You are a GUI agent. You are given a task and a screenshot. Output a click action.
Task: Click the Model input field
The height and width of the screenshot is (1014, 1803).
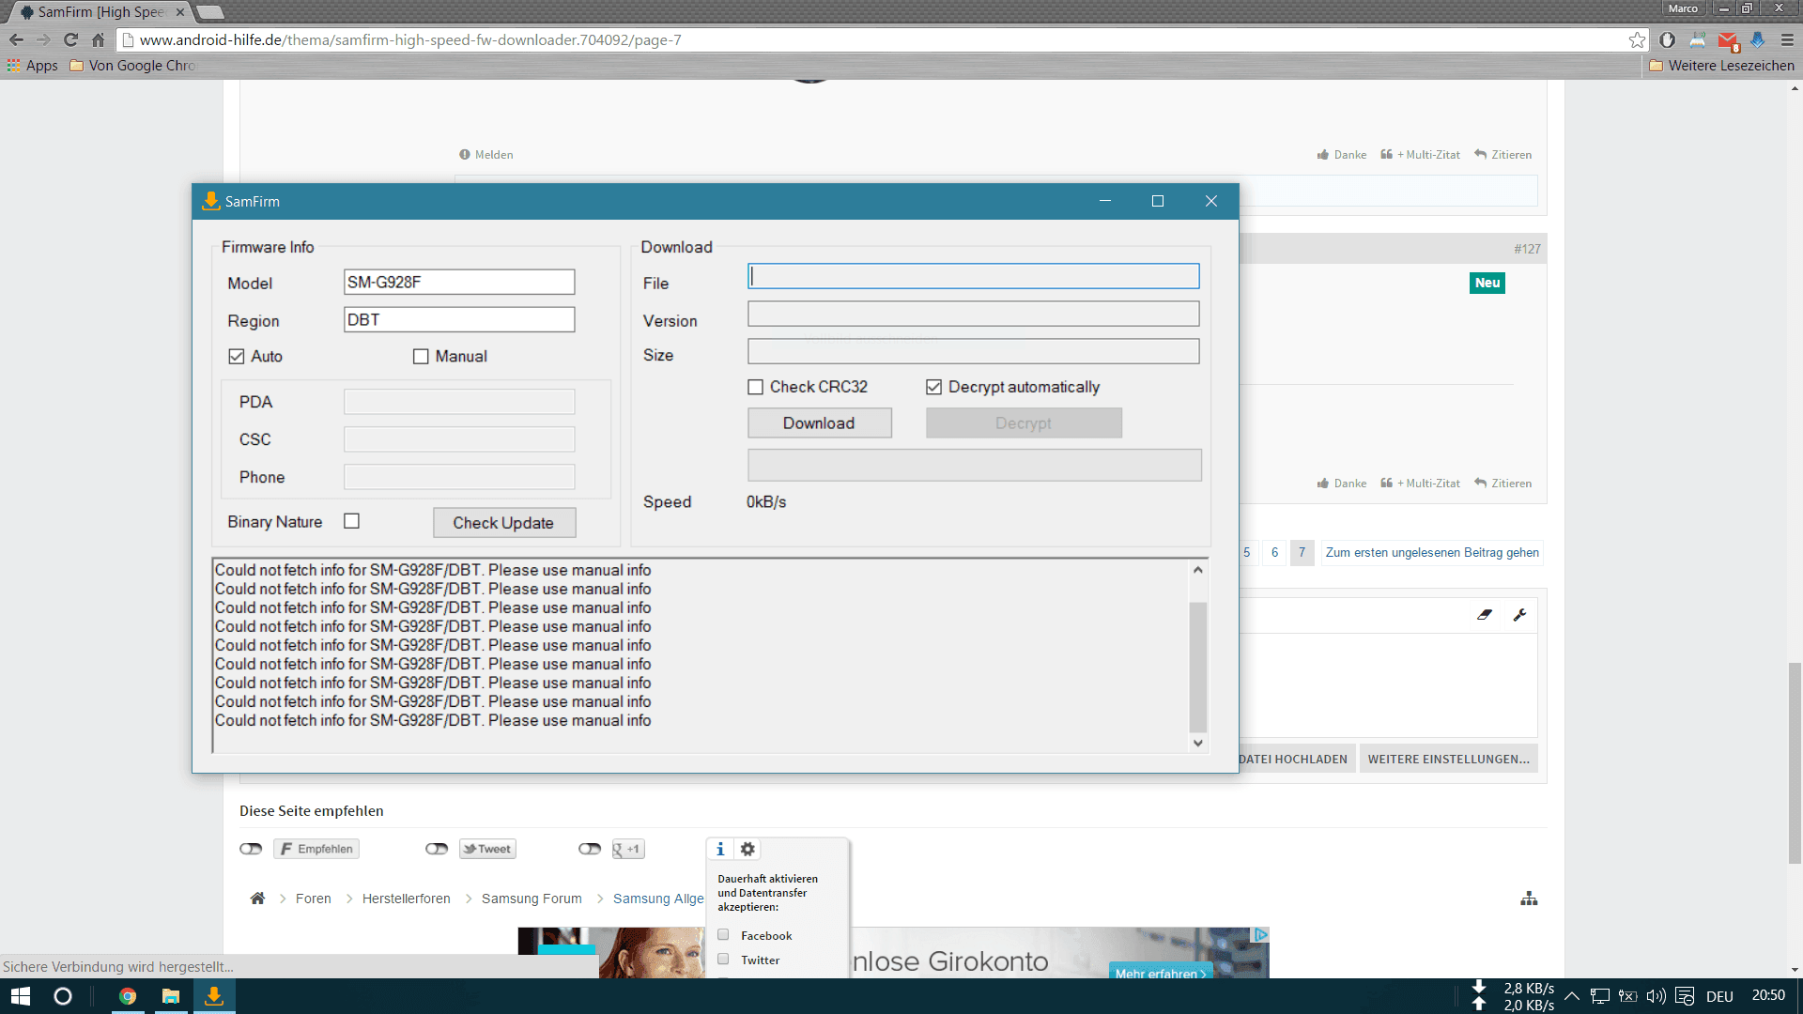[459, 283]
